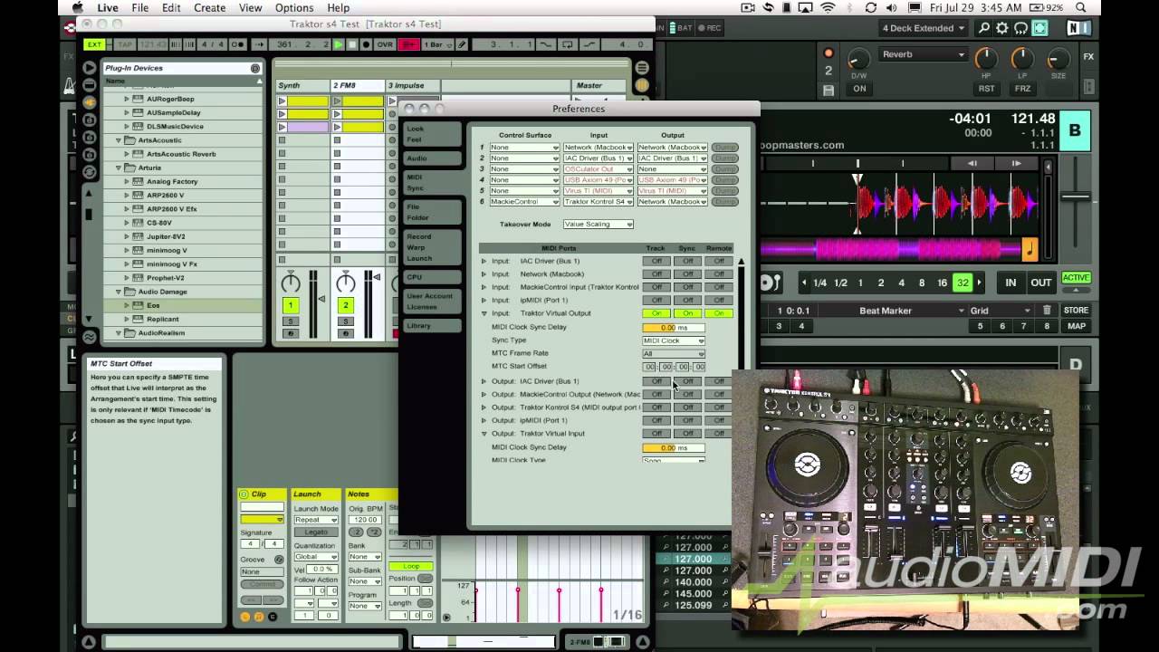
Task: Toggle OVR overdub button in Live
Action: [385, 44]
